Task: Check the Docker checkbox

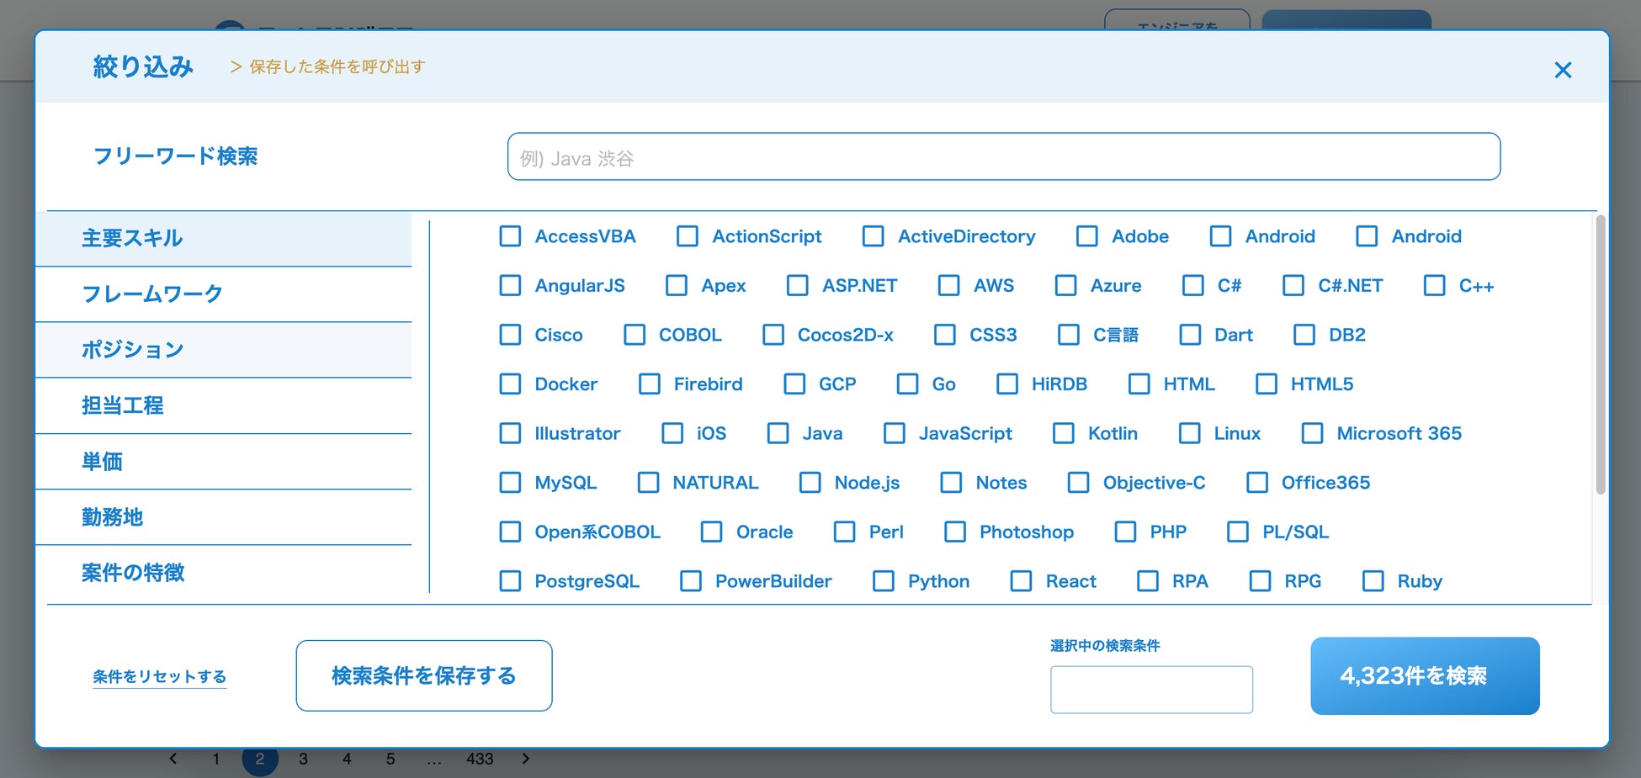Action: click(x=510, y=384)
